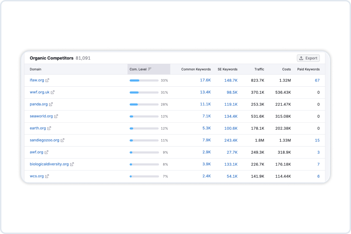The image size is (351, 234).
Task: Open the 67 paid keywords link for ifaw.org
Action: tap(317, 80)
